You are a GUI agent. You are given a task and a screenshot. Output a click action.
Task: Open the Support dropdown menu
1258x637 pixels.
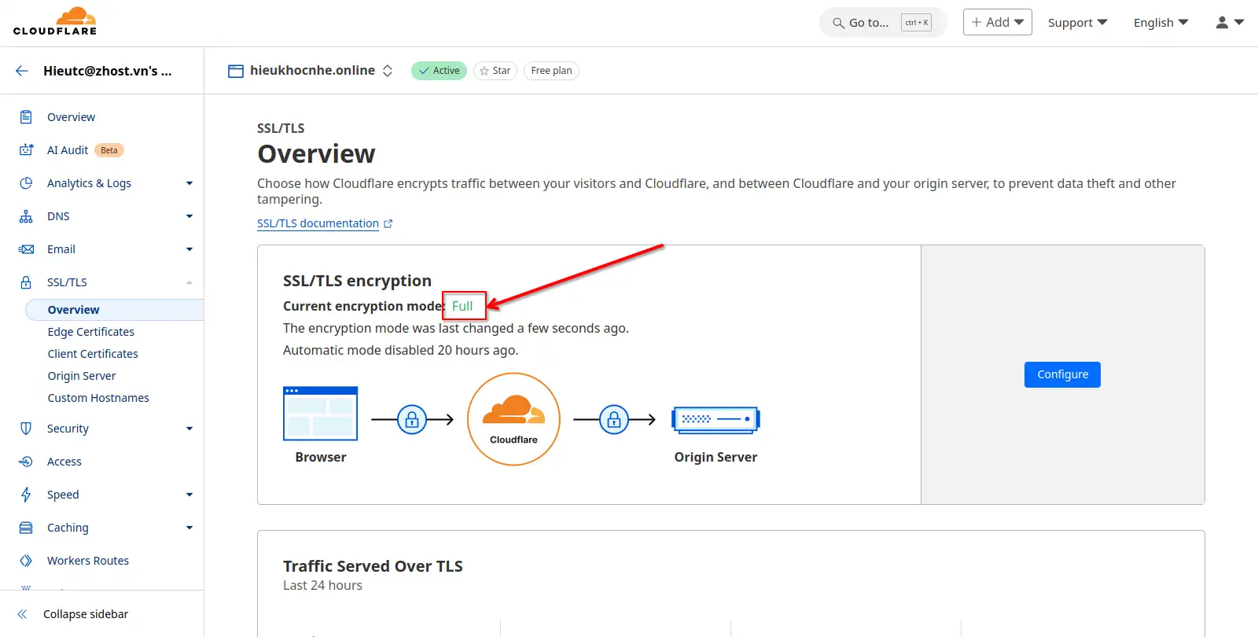pyautogui.click(x=1077, y=23)
